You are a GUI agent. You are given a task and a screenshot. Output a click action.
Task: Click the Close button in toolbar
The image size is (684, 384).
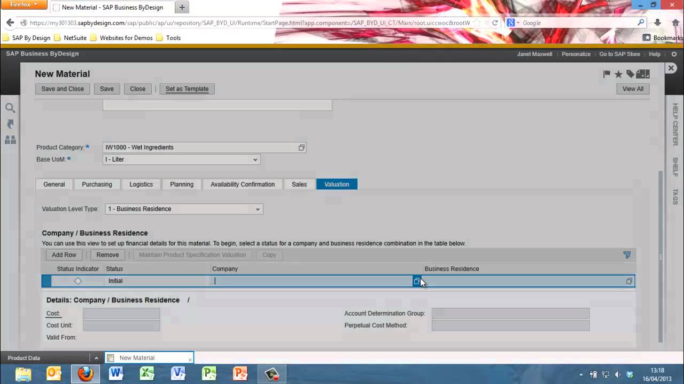(138, 89)
